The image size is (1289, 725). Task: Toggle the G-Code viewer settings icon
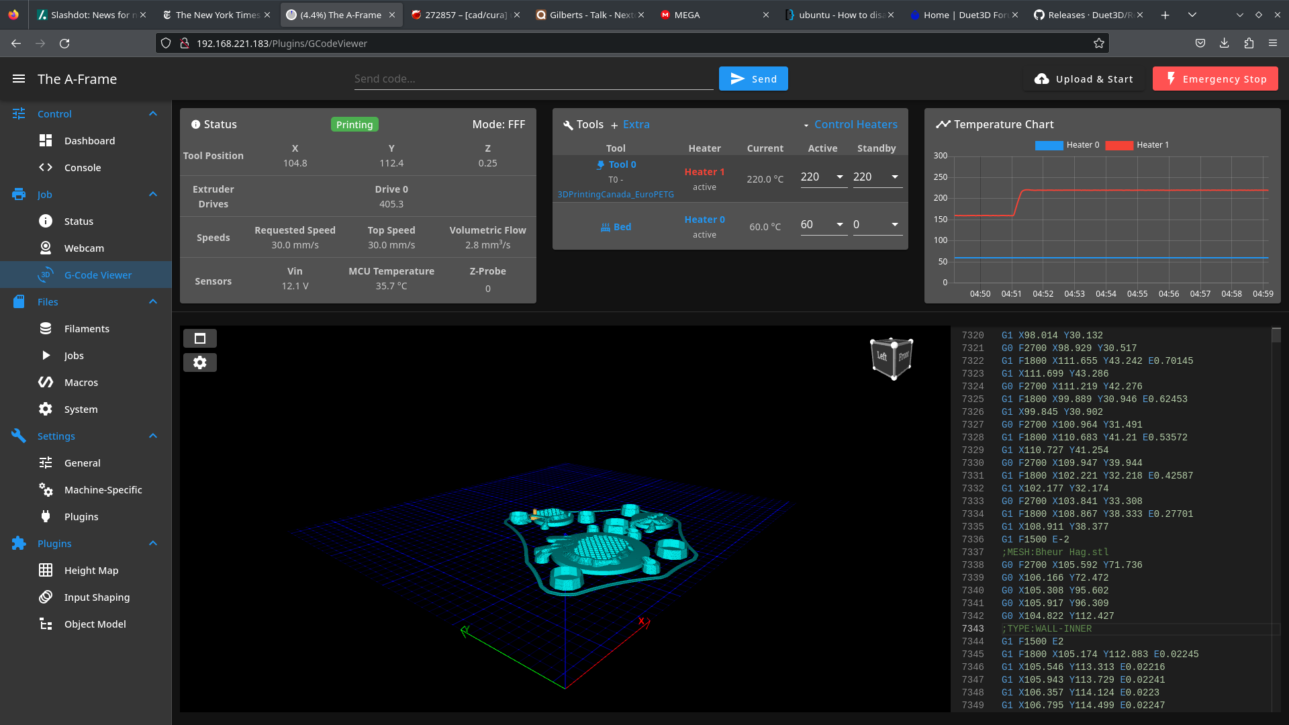199,362
